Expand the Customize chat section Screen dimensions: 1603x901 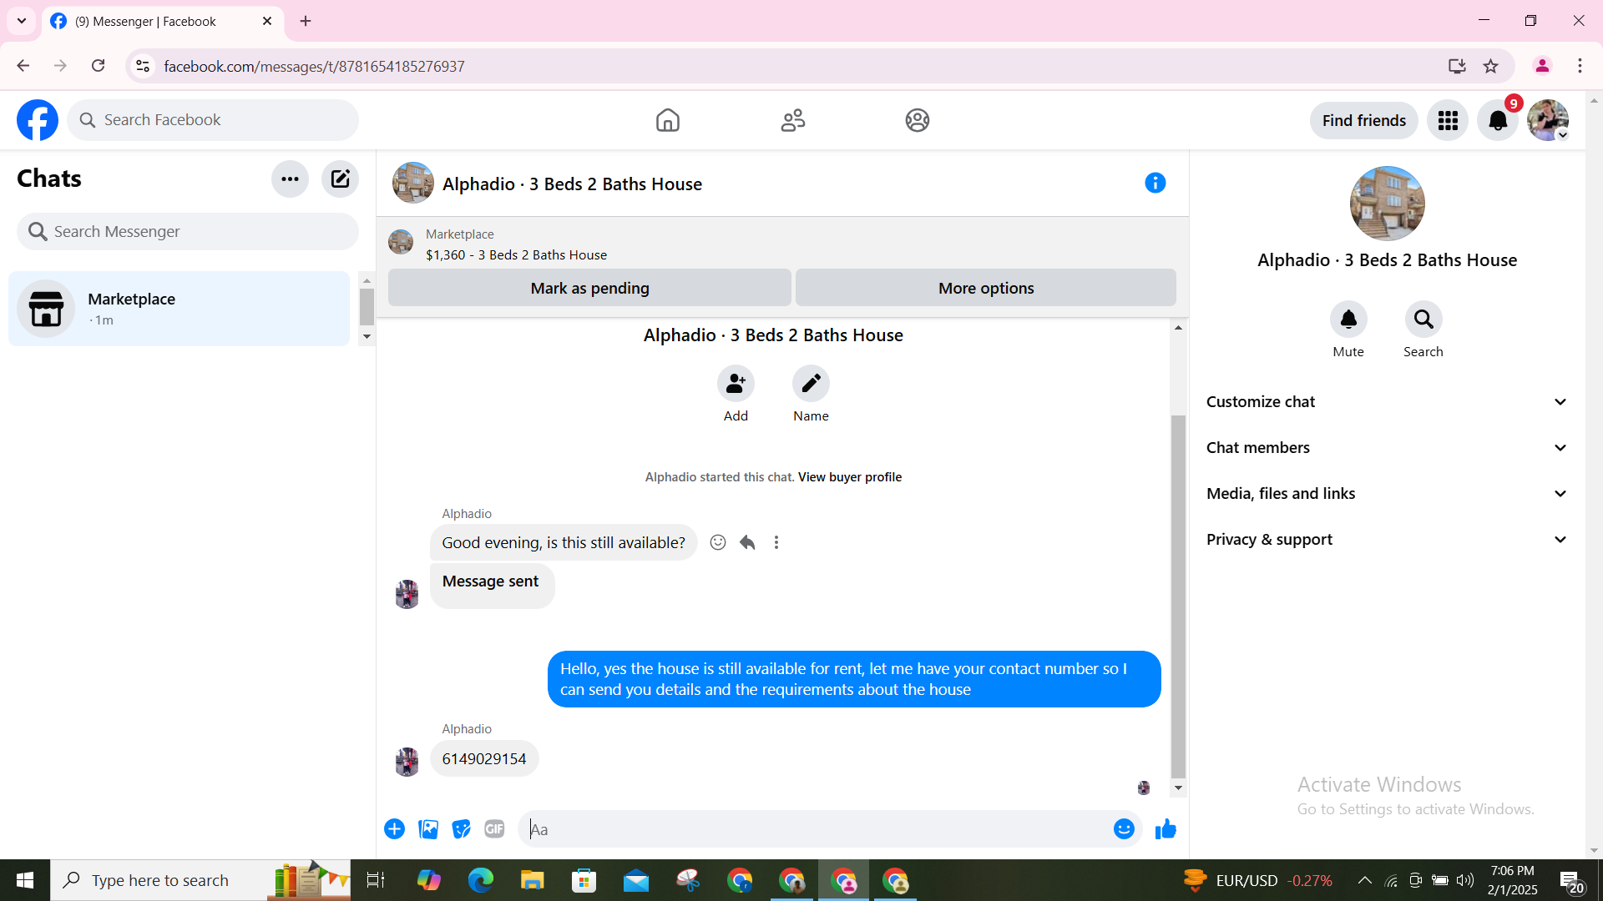1386,402
